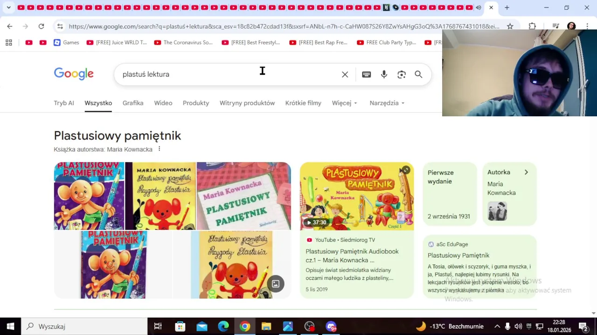The image size is (597, 335).
Task: Click the taskbar Wyszukaj search box
Action: coord(84,326)
